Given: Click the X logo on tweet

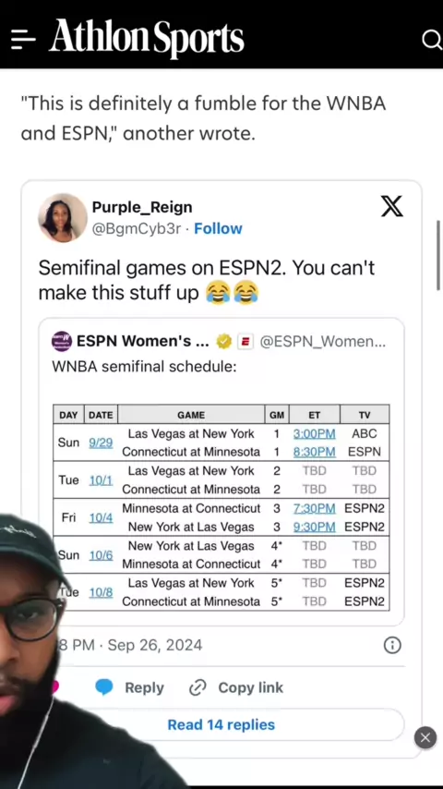Looking at the screenshot, I should (x=391, y=206).
